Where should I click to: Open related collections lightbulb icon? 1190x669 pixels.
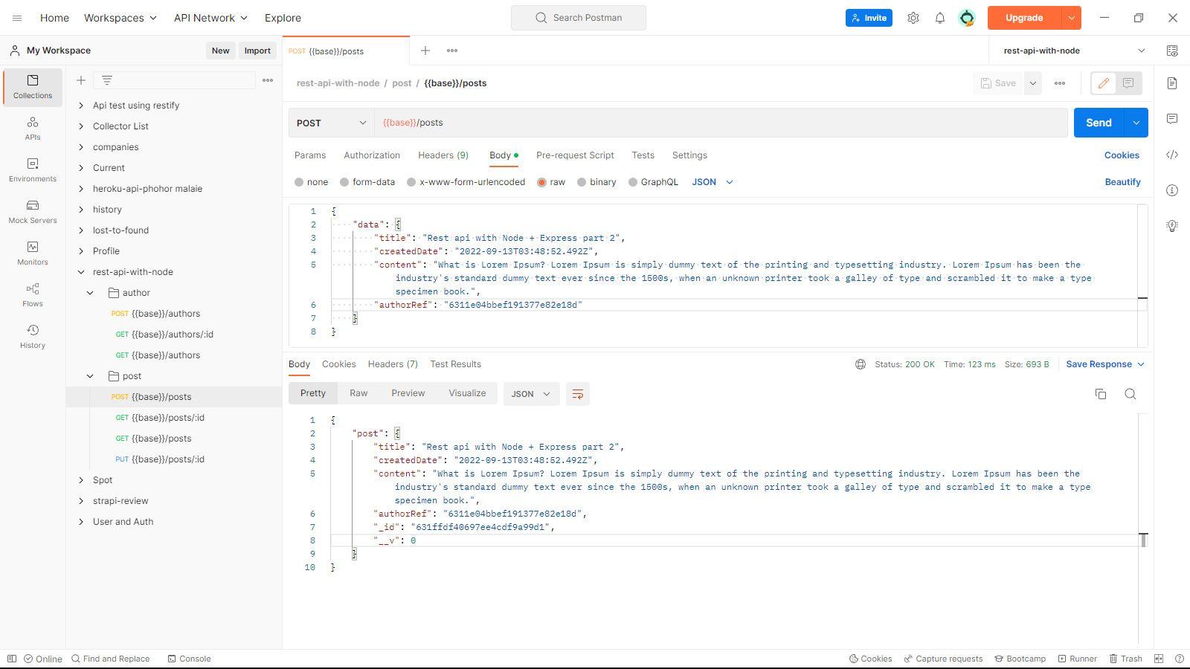[x=1172, y=226]
